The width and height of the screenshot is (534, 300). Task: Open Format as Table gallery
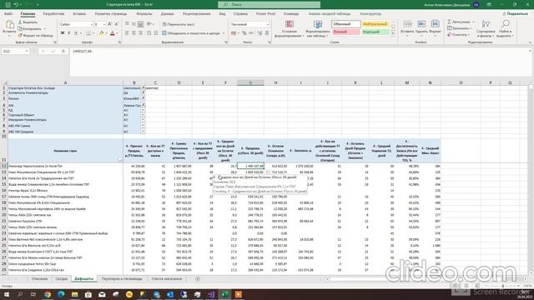(318, 28)
